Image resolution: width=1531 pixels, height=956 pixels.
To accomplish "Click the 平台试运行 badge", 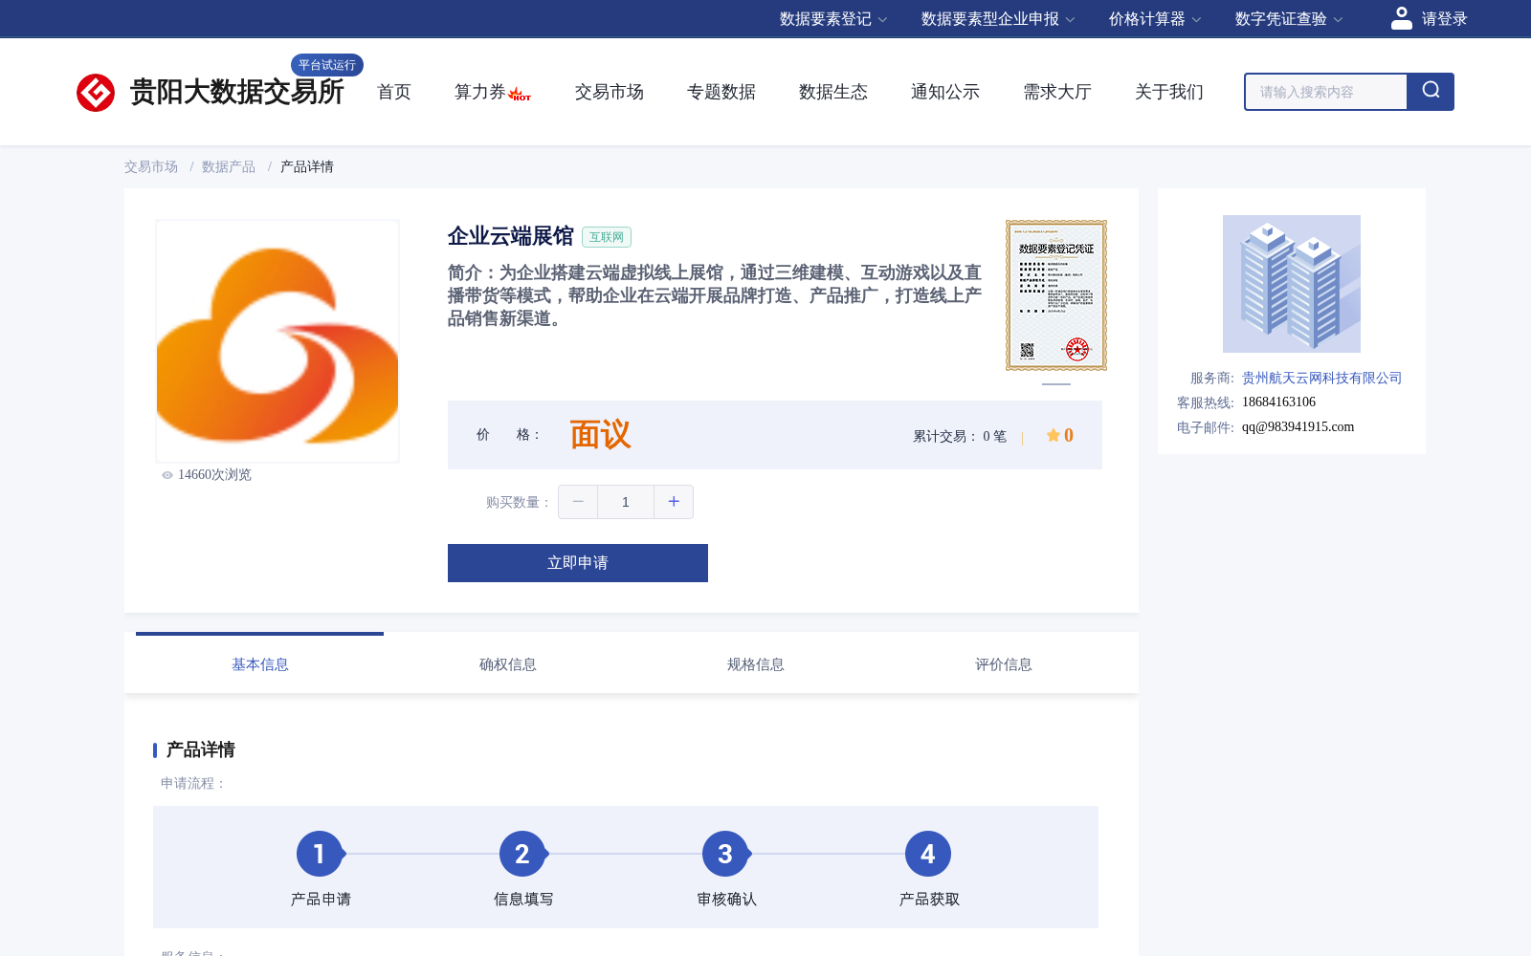I will click(x=327, y=65).
